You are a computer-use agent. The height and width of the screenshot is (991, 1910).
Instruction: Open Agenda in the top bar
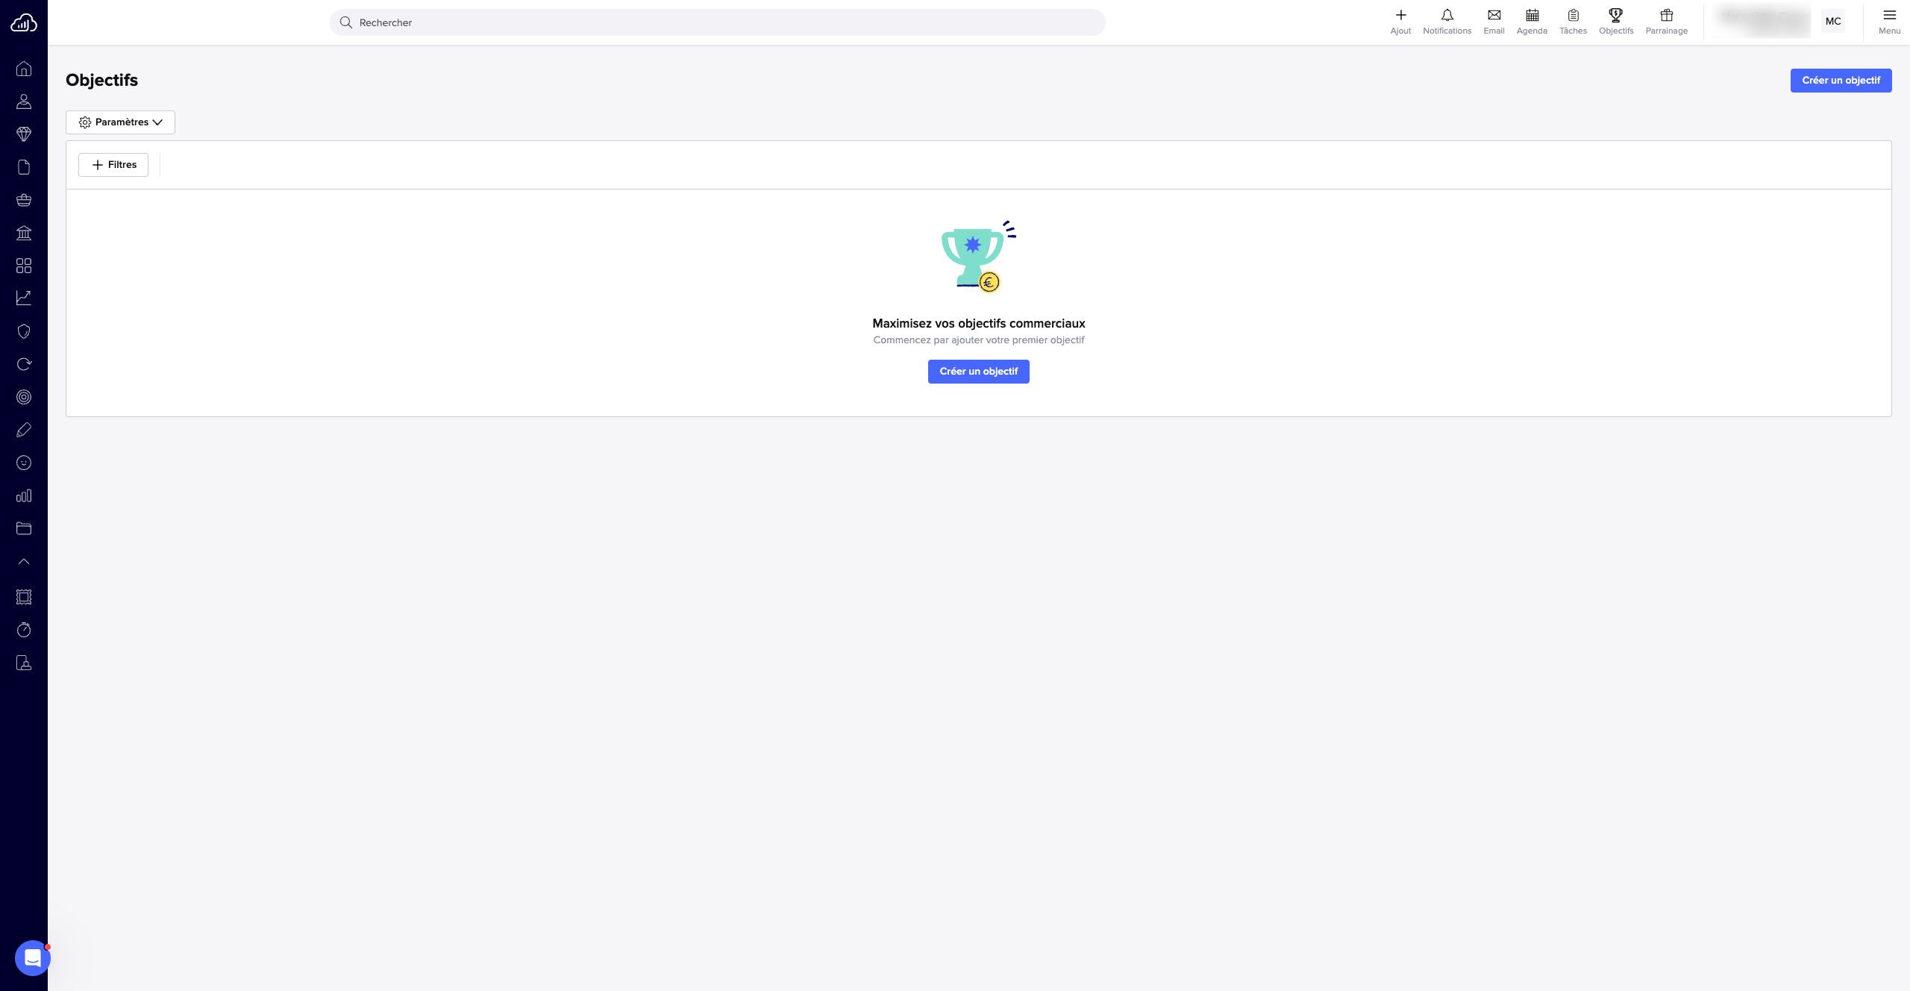1532,22
